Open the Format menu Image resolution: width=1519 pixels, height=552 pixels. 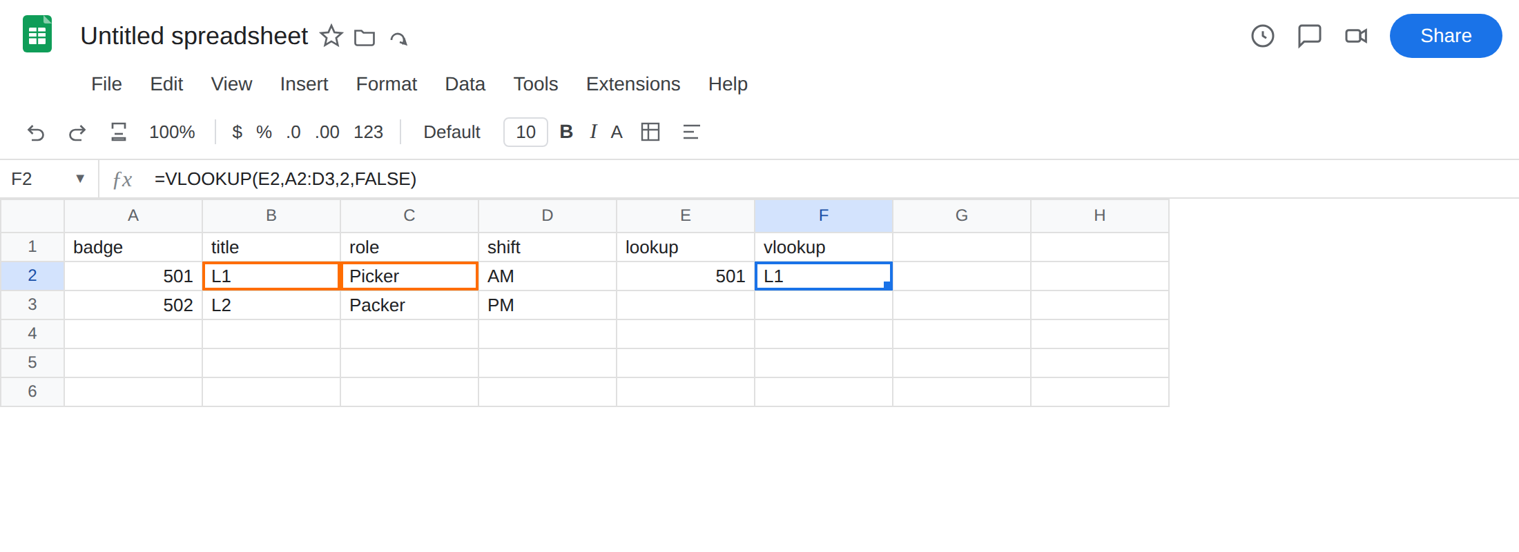387,84
